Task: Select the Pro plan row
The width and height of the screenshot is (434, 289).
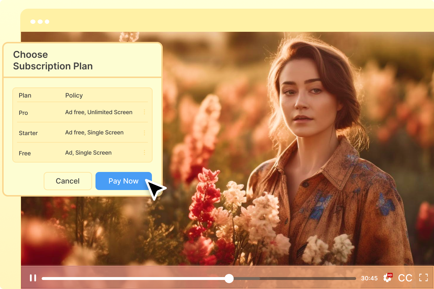Action: click(x=82, y=112)
